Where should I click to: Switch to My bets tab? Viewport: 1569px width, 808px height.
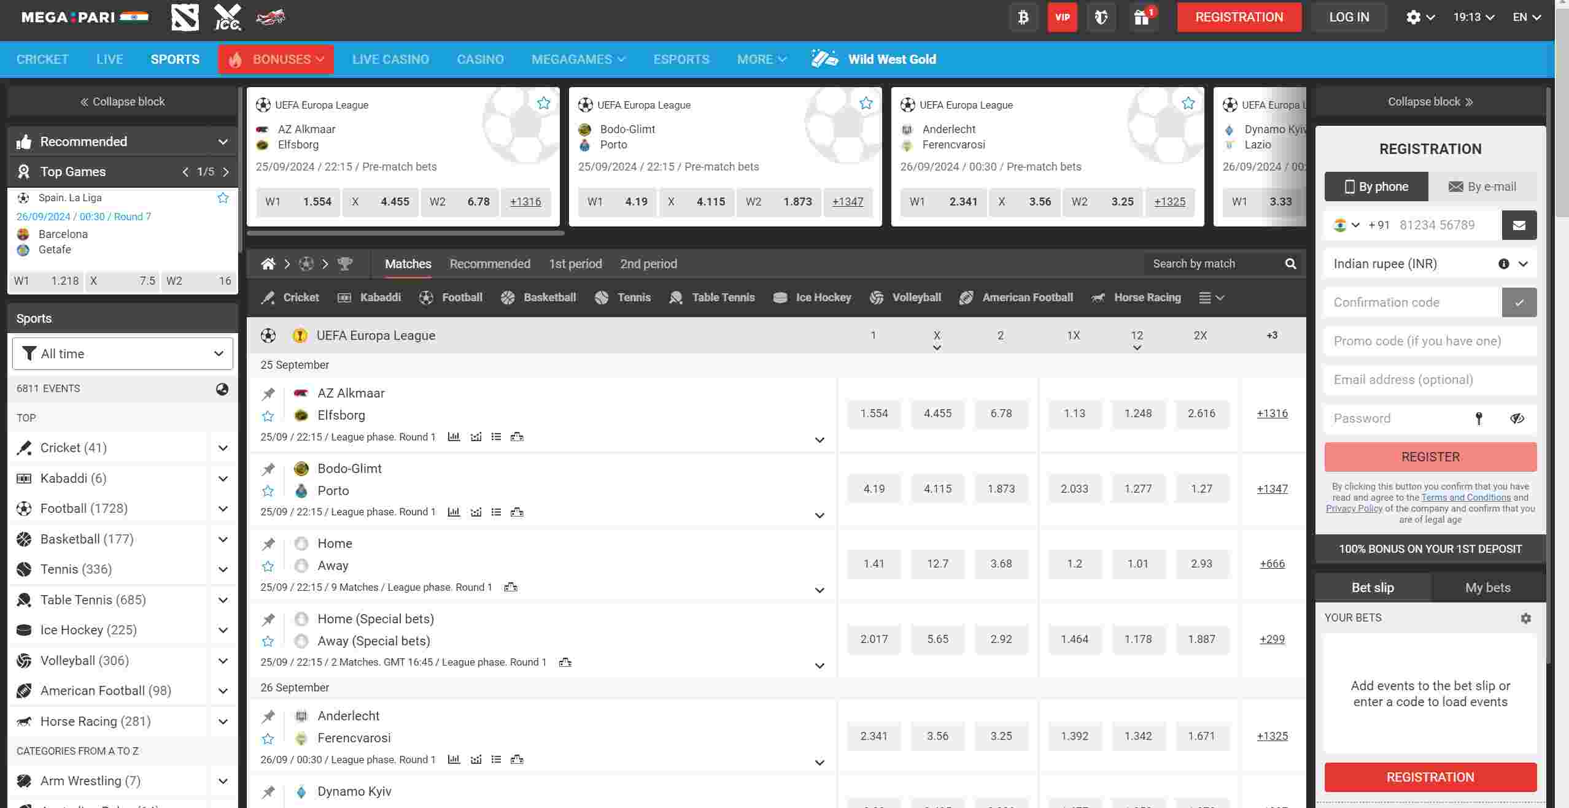[1487, 588]
